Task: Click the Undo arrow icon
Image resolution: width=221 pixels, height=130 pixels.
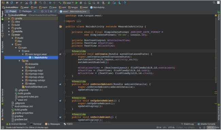Action: 17,3
